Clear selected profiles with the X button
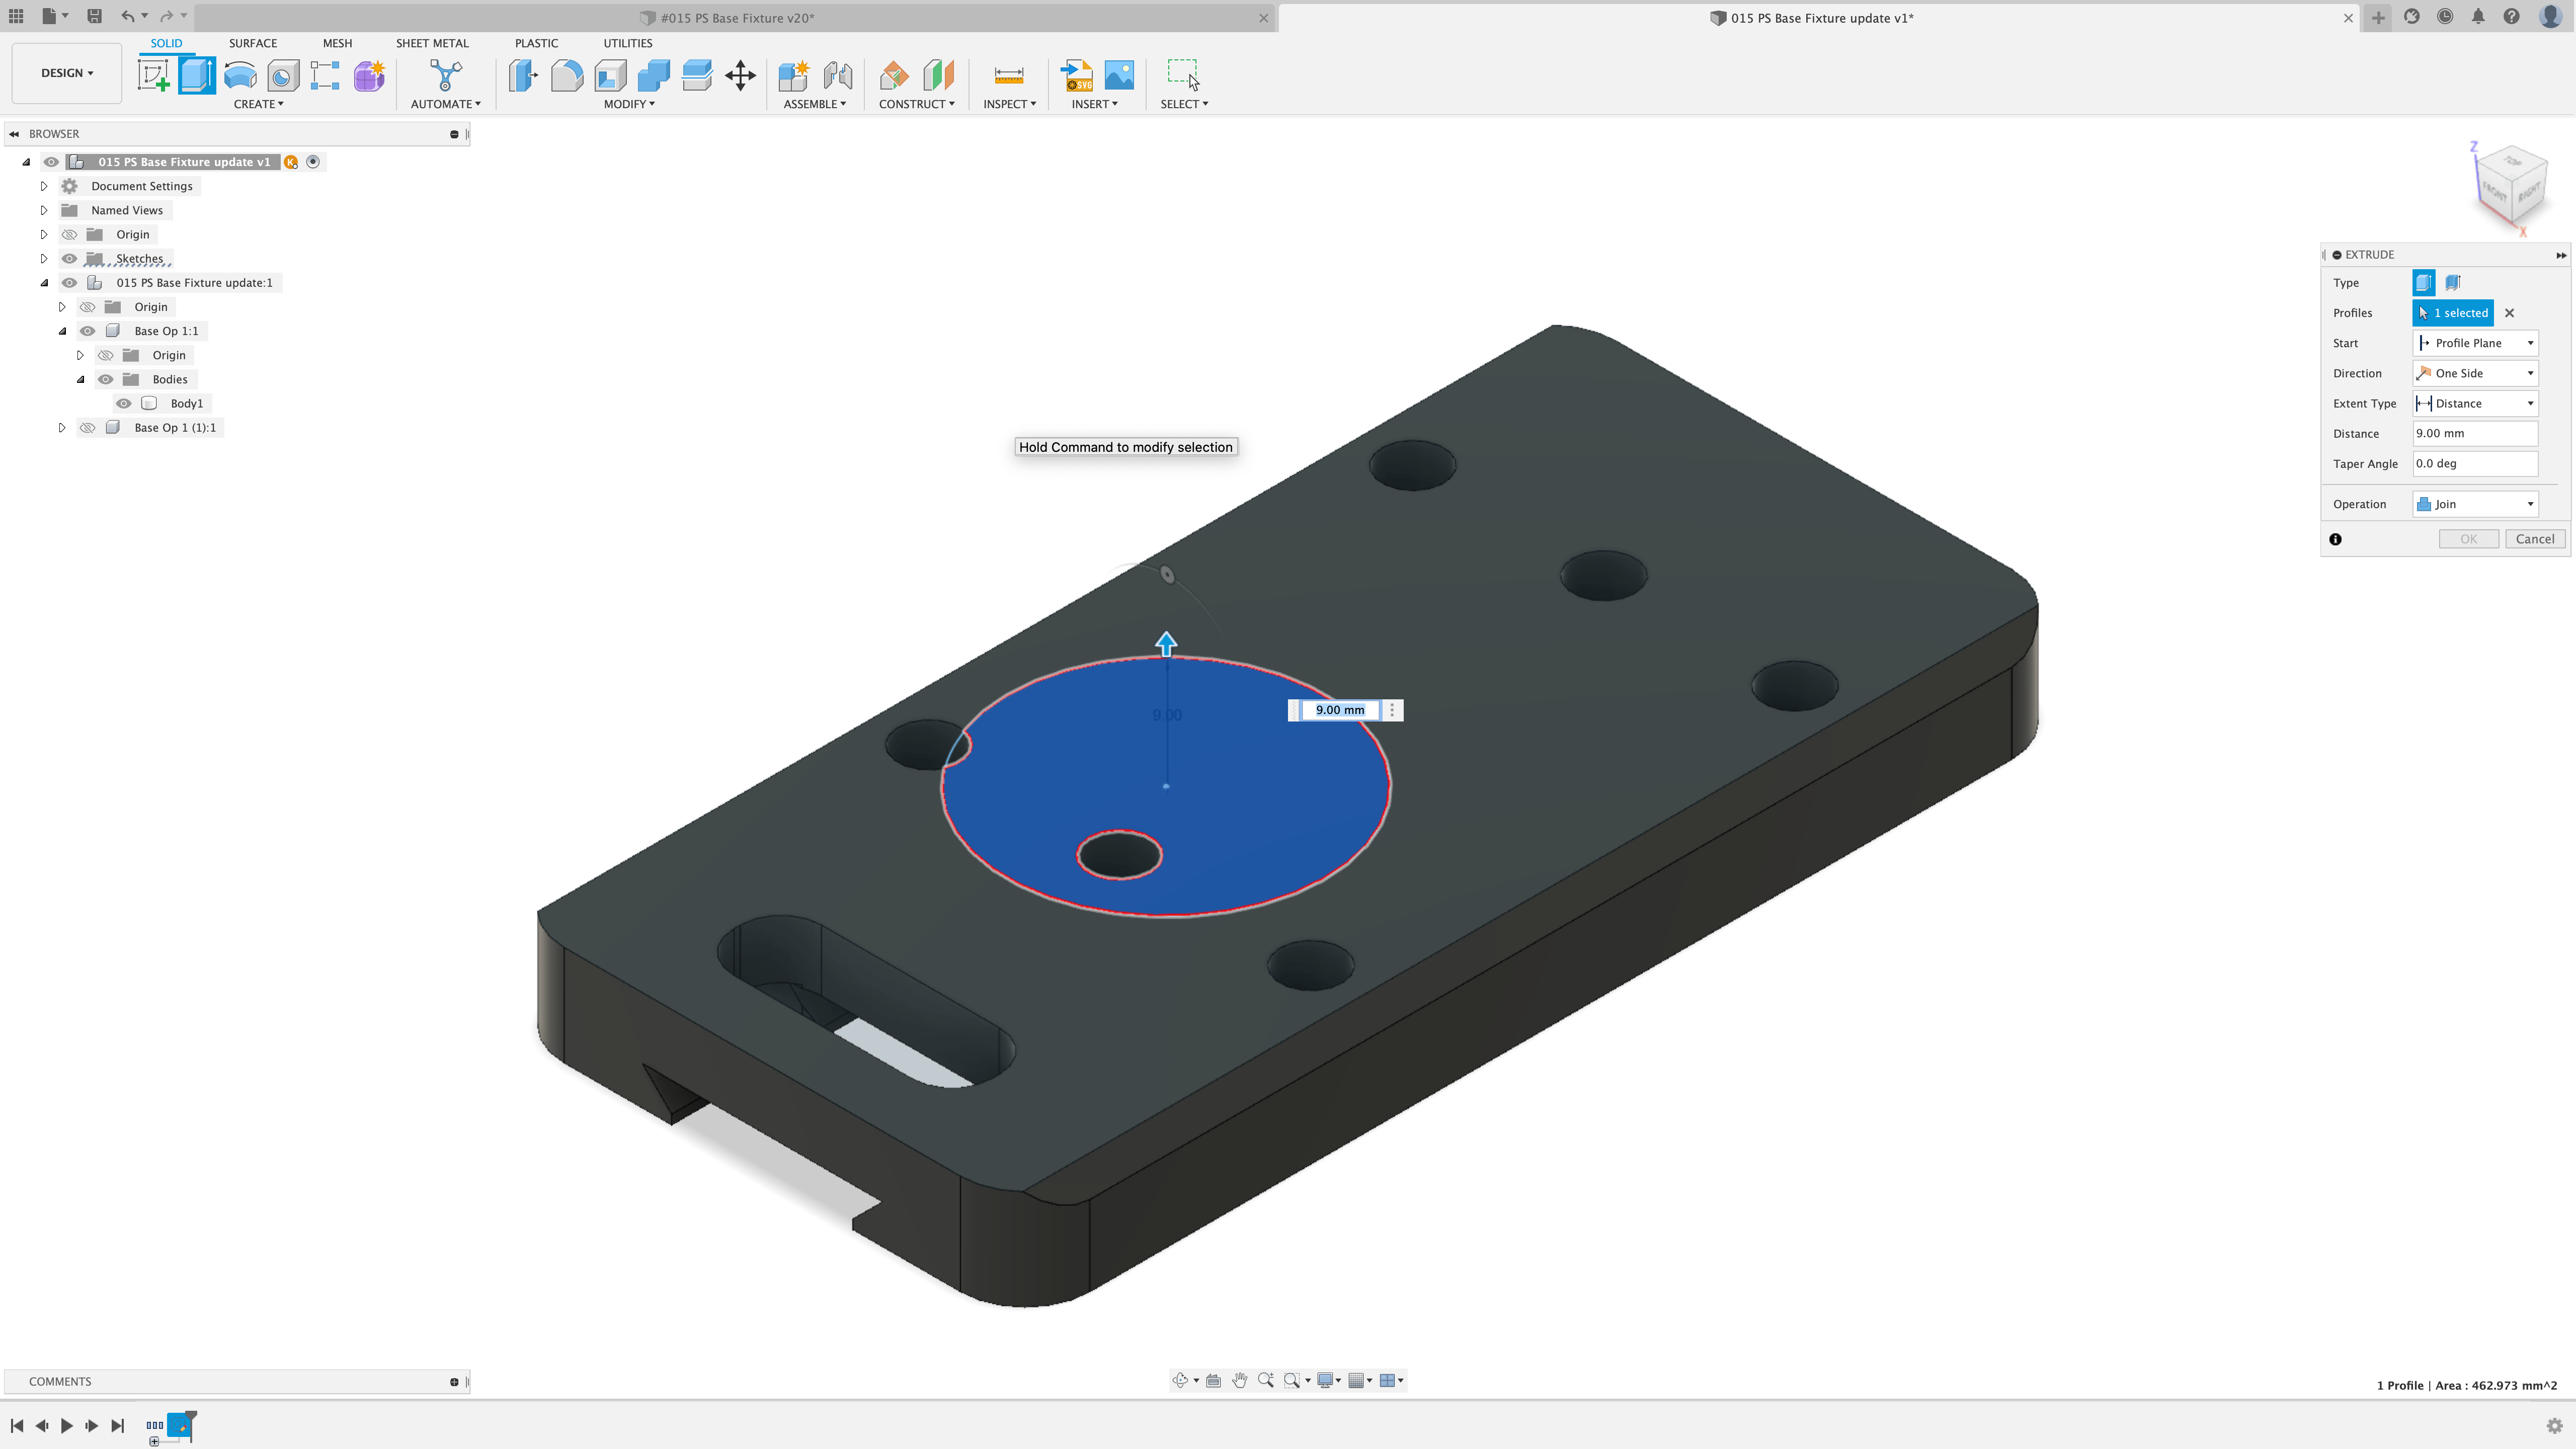2576x1449 pixels. click(2510, 313)
